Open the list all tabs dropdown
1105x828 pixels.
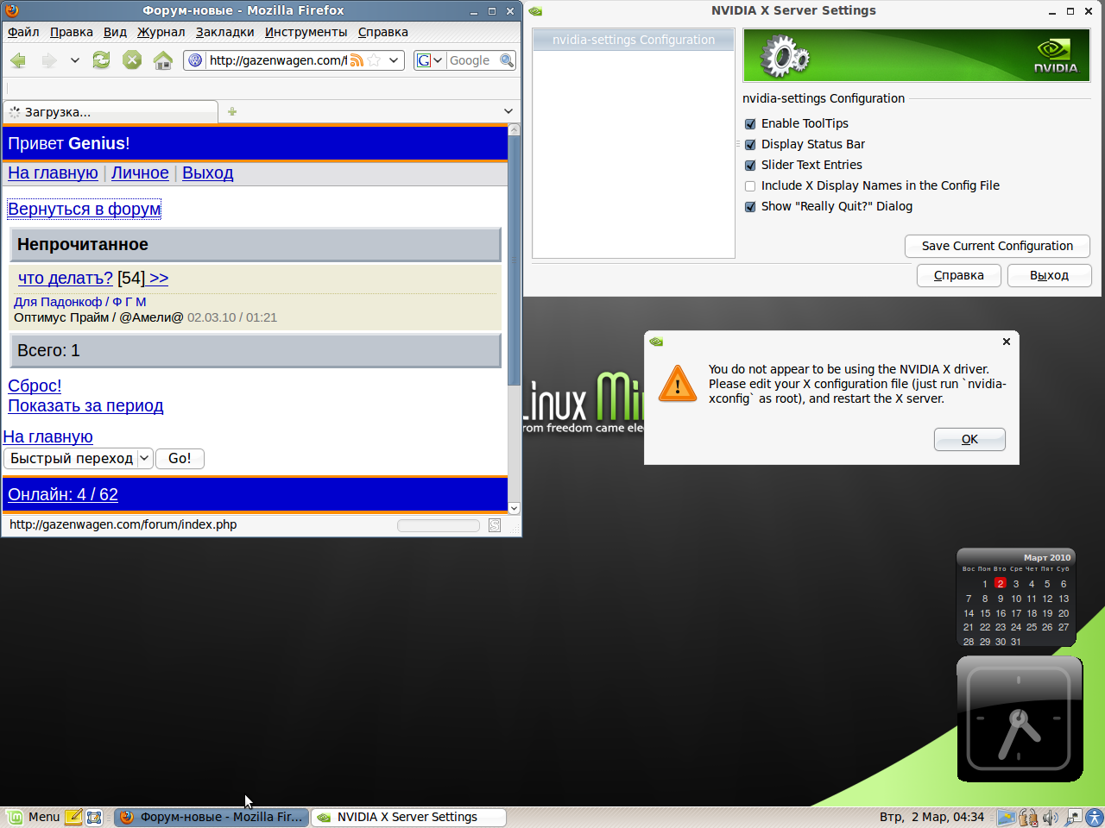pos(508,111)
